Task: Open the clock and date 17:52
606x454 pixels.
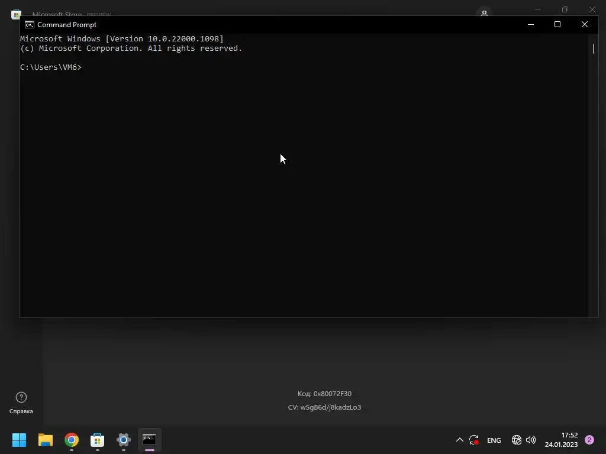Action: 562,440
